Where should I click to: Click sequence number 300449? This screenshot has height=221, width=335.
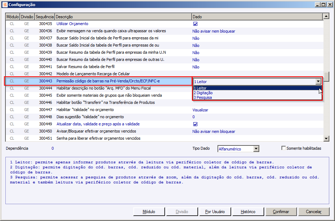pyautogui.click(x=46, y=124)
